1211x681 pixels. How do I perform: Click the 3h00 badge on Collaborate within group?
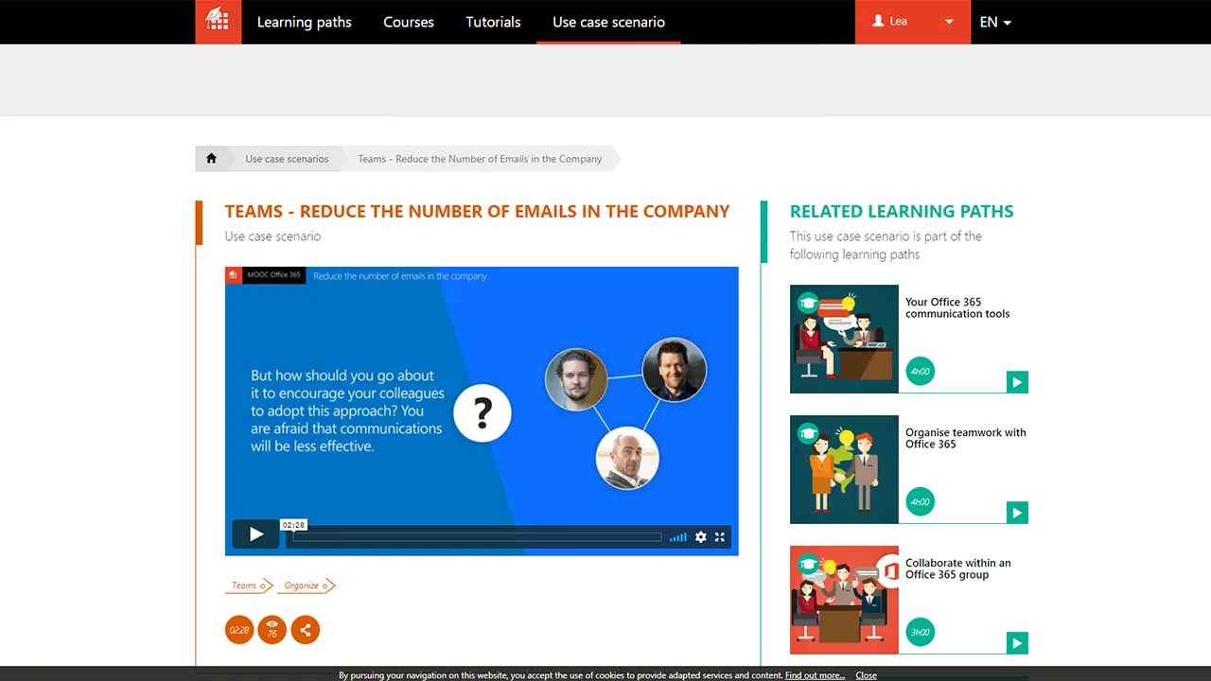coord(921,633)
